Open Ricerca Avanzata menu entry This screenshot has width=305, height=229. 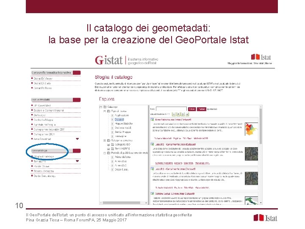click(x=44, y=171)
